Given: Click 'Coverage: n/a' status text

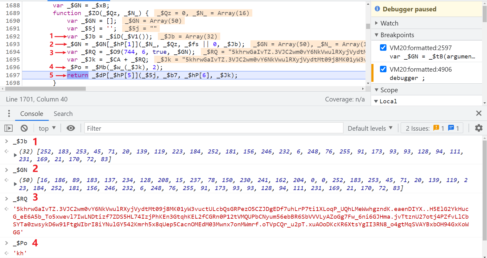Looking at the screenshot, I should [345, 99].
